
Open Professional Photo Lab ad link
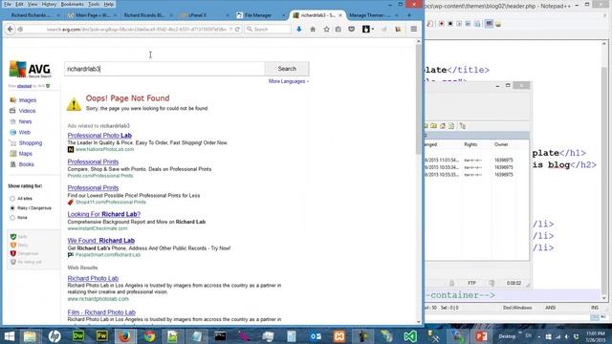99,136
